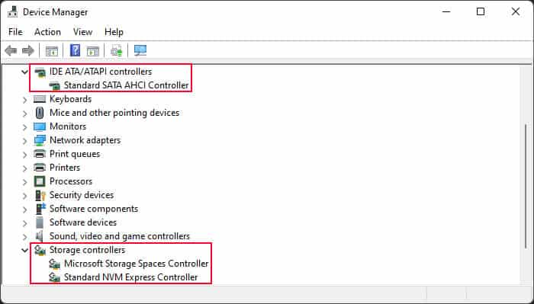534x304 pixels.
Task: Click the Standard SATA AHCI Controller device icon
Action: (54, 85)
